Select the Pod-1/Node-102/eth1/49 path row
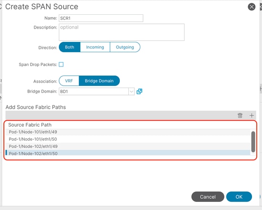This screenshot has height=210, width=262. (x=128, y=146)
